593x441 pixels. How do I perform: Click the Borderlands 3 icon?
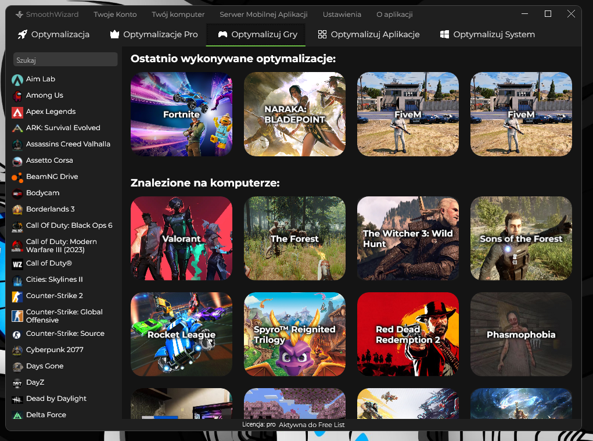click(x=17, y=210)
